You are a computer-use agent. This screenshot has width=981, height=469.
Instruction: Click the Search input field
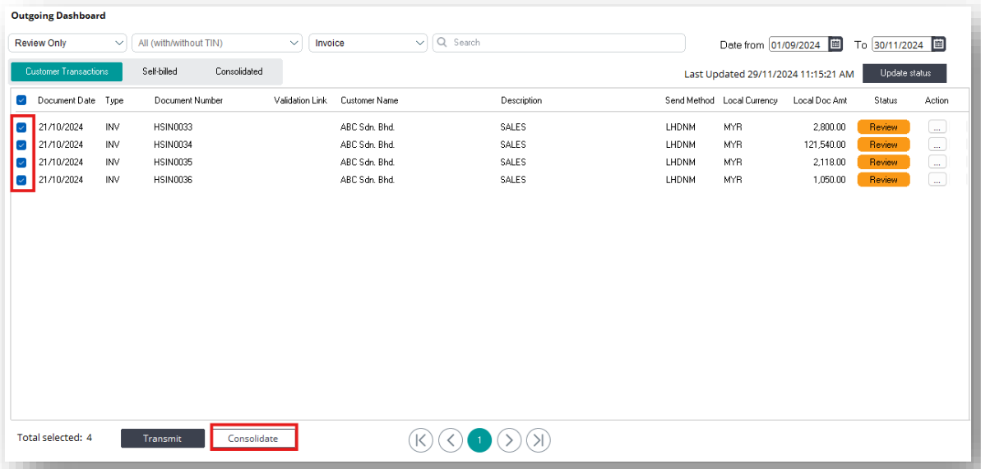tap(559, 43)
